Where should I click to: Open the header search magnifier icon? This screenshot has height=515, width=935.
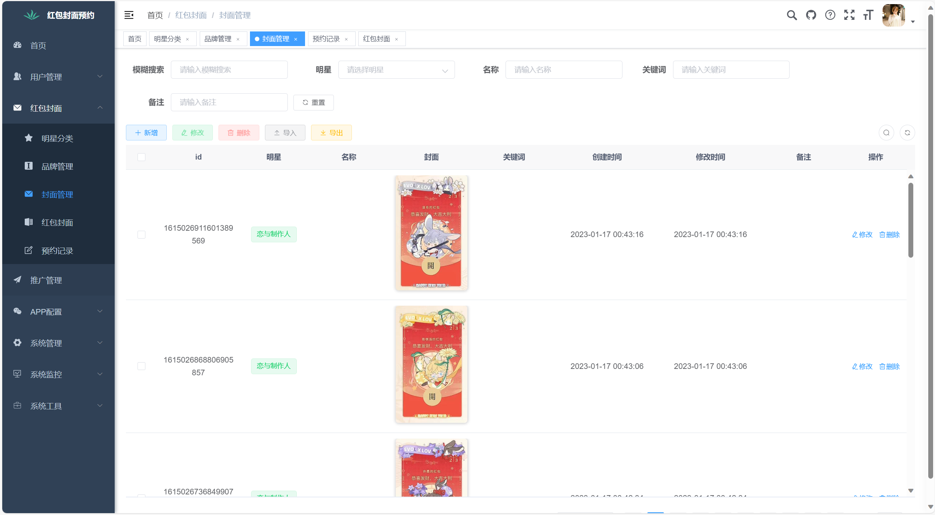coord(791,15)
